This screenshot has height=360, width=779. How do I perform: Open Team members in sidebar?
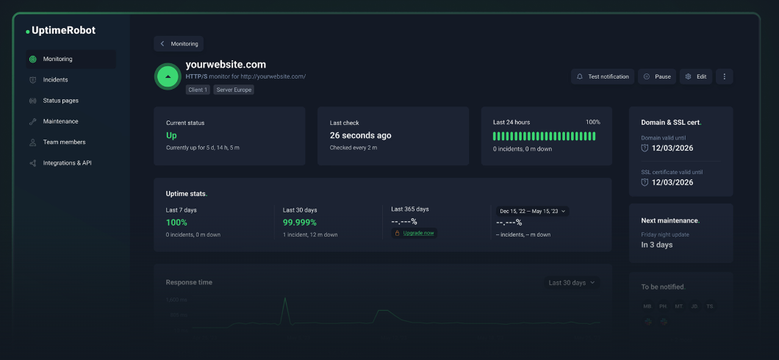[71, 143]
